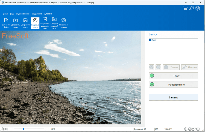Open the Справка menu

click(48, 14)
